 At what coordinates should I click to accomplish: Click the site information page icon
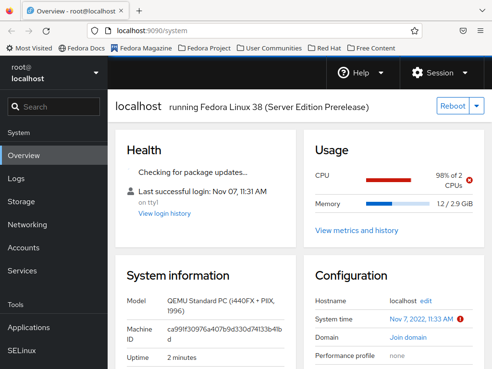(108, 31)
